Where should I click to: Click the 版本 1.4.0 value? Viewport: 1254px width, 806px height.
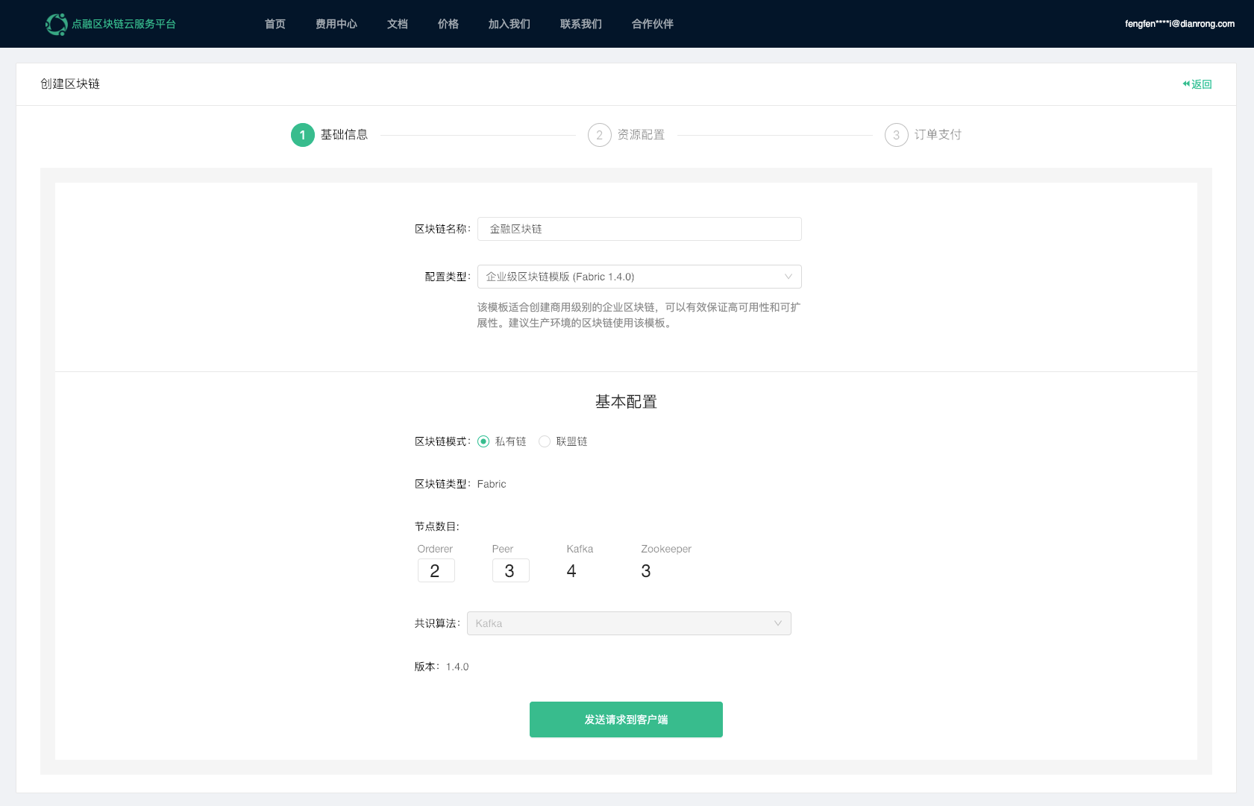tap(457, 667)
